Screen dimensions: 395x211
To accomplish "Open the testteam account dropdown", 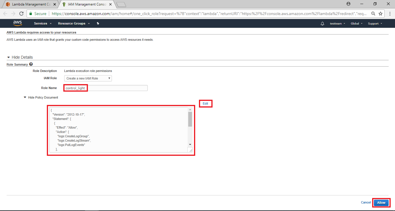I will pos(337,24).
